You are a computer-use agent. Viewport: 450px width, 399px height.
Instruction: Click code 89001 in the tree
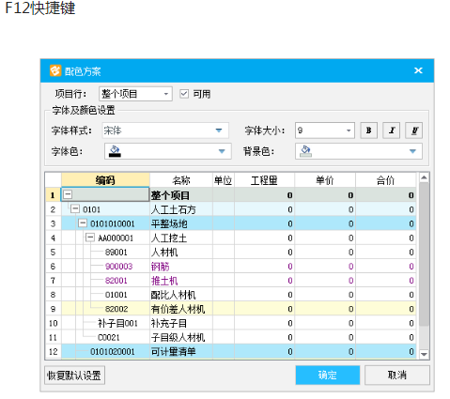(116, 252)
